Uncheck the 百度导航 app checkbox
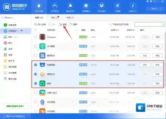Image resolution: width=166 pixels, height=119 pixels. [x=36, y=65]
